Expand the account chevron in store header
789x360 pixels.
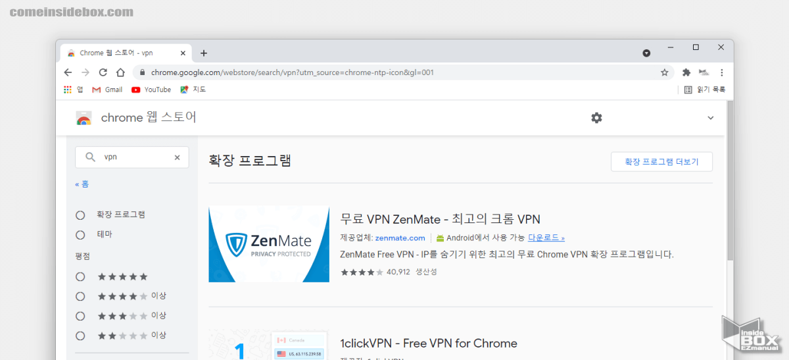point(710,118)
